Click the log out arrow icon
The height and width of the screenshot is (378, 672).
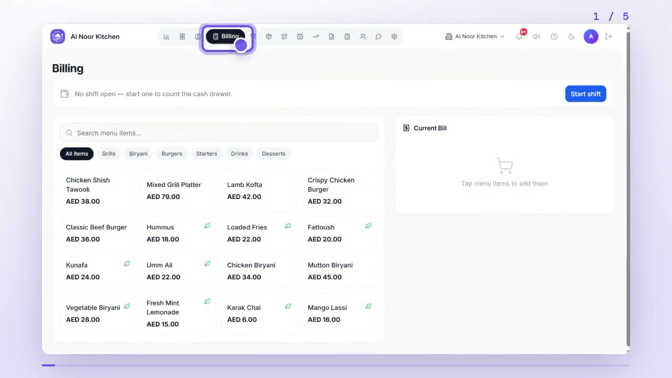pos(609,37)
